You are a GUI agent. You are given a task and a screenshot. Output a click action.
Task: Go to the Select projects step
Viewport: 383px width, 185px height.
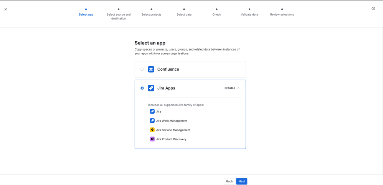152,15
